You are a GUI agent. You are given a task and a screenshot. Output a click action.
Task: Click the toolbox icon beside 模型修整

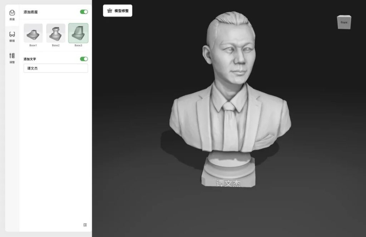point(109,11)
